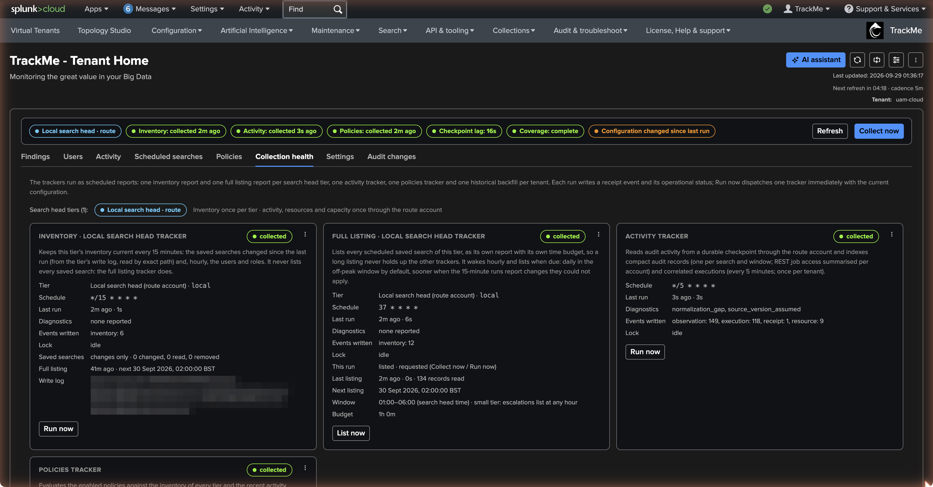The height and width of the screenshot is (487, 933).
Task: Open the Search dropdown in the app navigation
Action: pyautogui.click(x=393, y=31)
